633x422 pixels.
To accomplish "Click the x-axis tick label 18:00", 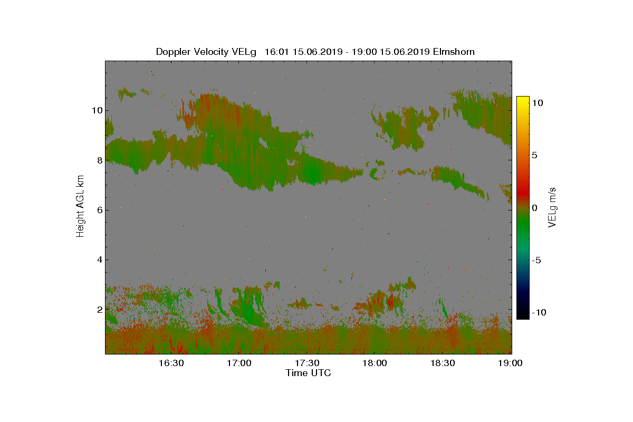I will coord(375,363).
